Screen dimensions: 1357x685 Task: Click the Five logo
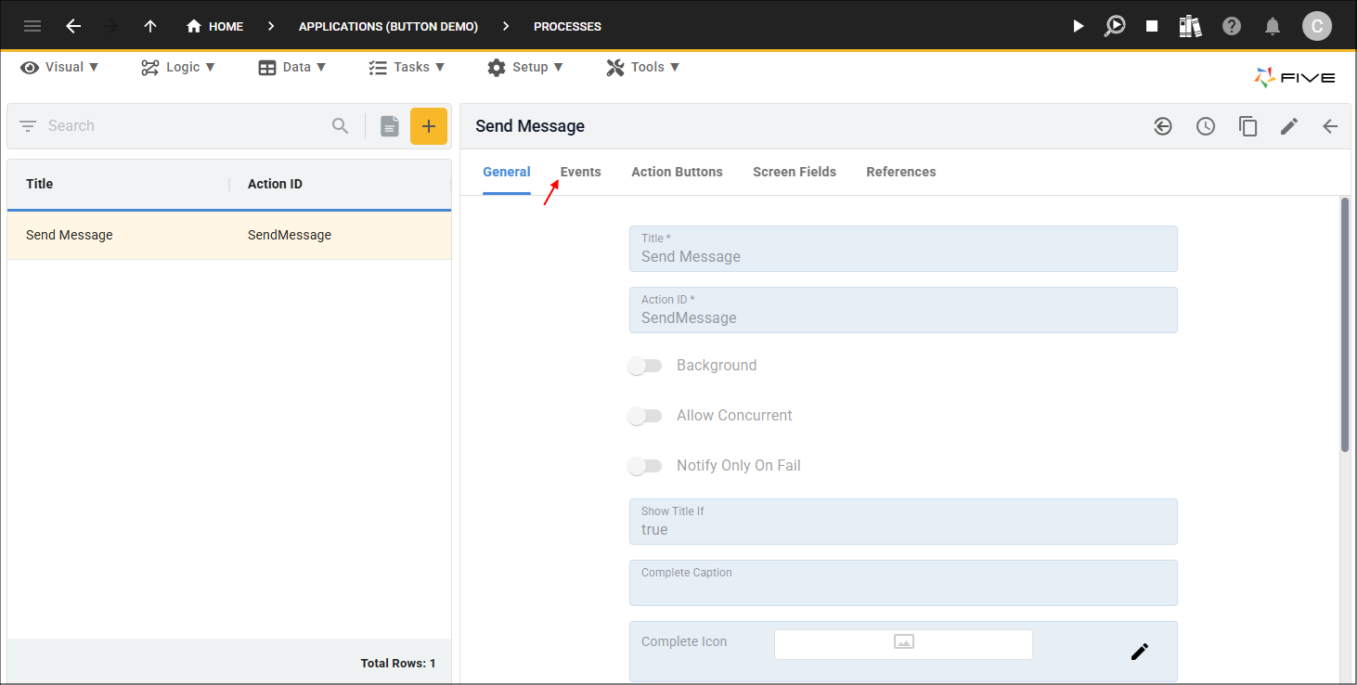pyautogui.click(x=1295, y=78)
